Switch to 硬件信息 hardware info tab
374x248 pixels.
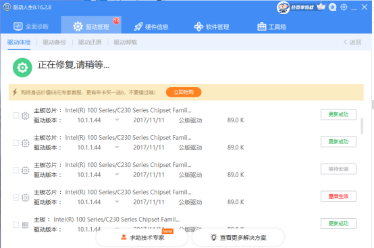point(151,27)
